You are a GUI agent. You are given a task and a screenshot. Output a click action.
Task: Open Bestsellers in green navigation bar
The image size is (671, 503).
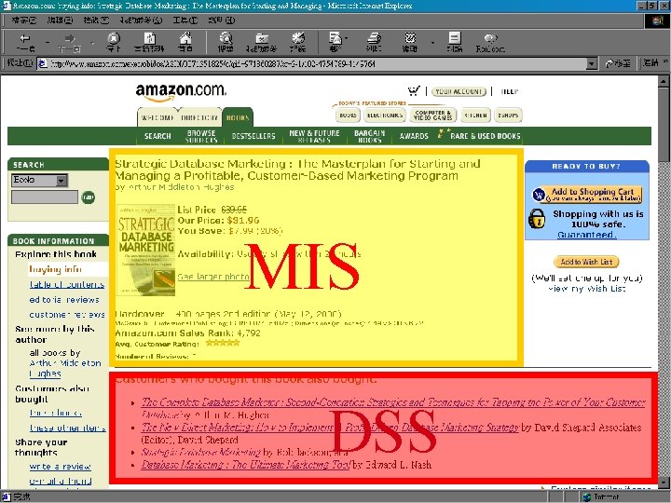tap(253, 136)
